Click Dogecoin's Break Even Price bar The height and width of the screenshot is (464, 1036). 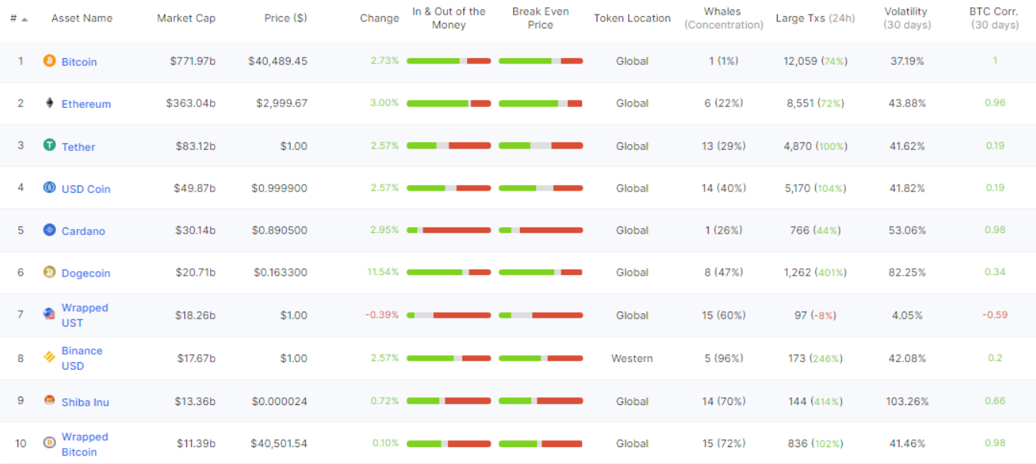click(540, 272)
